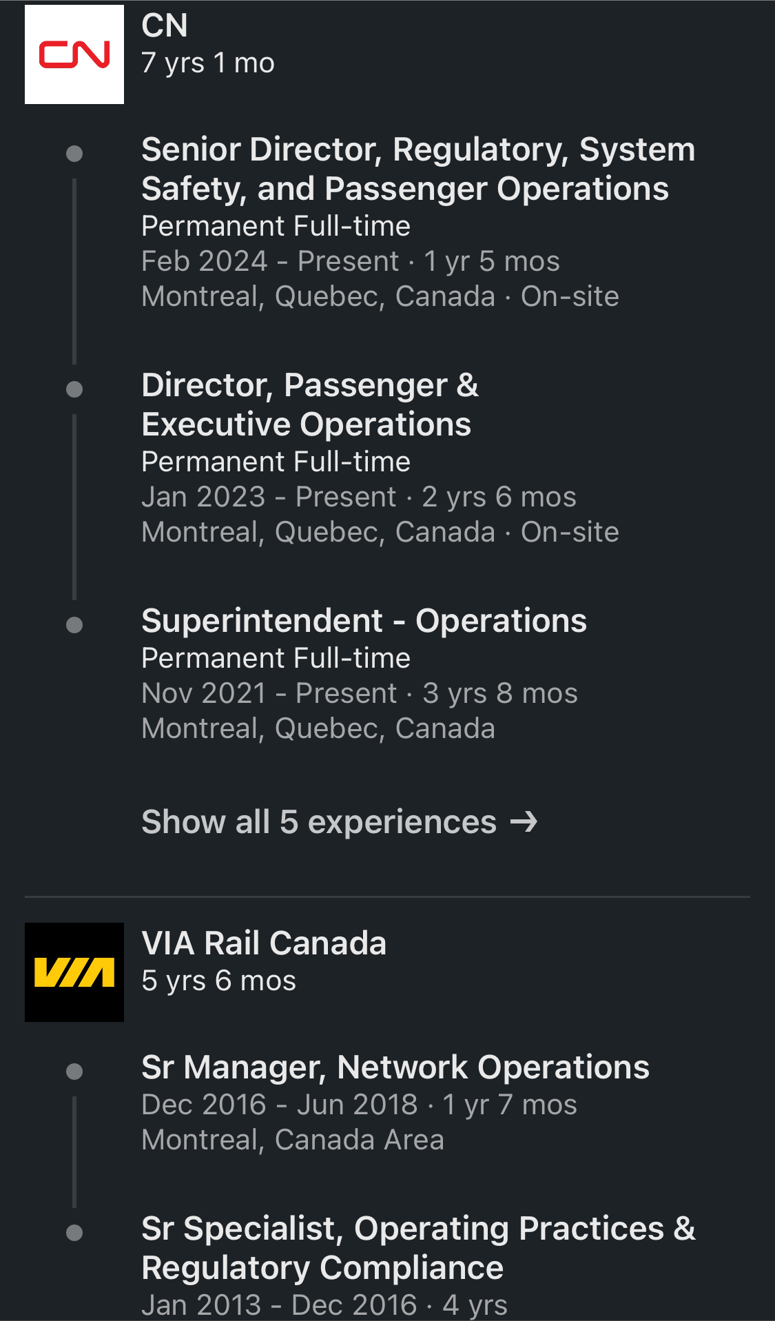Screen dimensions: 775x1321
Task: Open the VIA Rail Canada company heading
Action: click(x=264, y=943)
